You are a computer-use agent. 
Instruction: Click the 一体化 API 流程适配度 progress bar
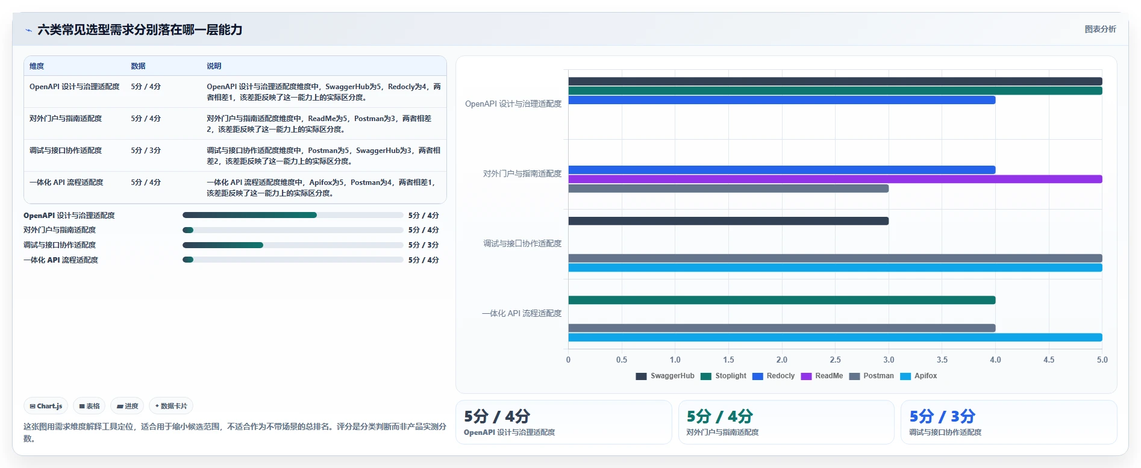(x=293, y=260)
